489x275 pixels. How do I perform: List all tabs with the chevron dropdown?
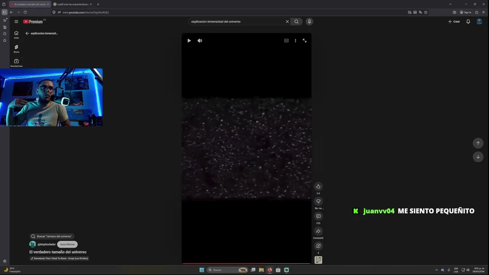pos(450,4)
